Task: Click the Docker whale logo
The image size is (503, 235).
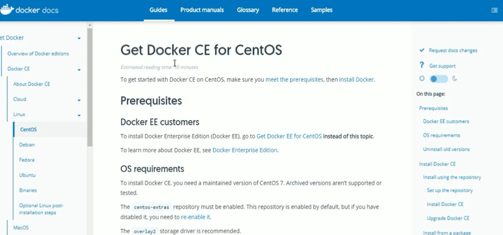Action: point(7,9)
